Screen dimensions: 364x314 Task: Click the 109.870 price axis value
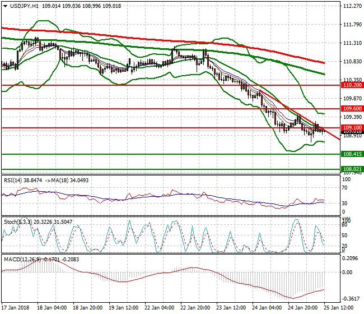pos(352,98)
